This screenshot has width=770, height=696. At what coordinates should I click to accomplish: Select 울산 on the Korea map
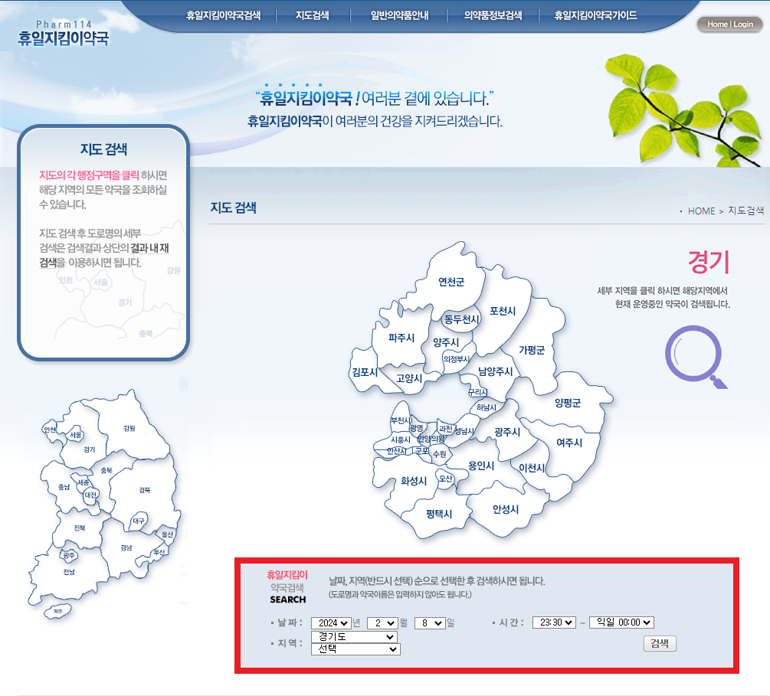point(168,534)
